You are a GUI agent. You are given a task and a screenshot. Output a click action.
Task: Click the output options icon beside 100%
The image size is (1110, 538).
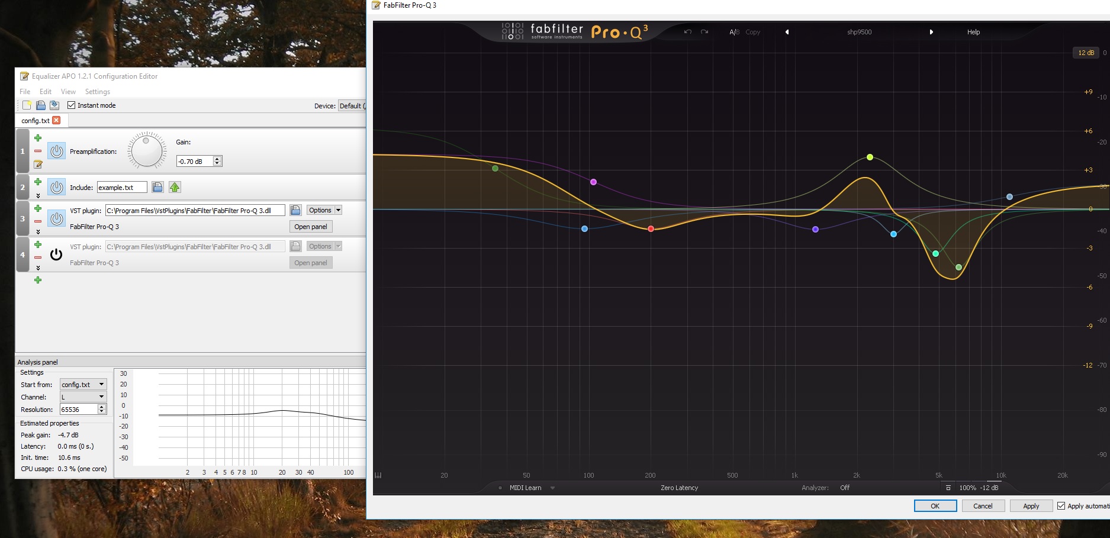(x=948, y=488)
